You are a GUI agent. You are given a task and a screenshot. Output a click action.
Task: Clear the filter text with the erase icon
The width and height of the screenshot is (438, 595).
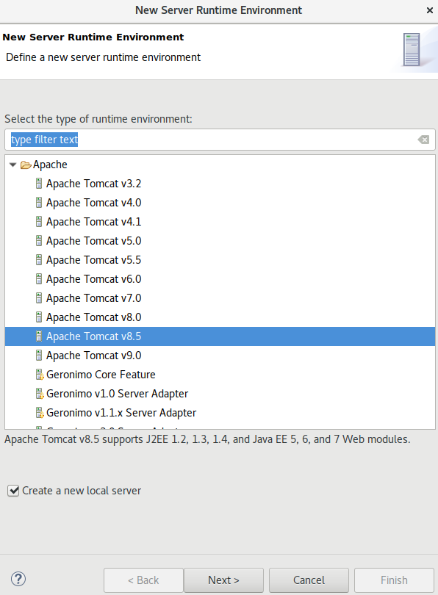point(423,140)
